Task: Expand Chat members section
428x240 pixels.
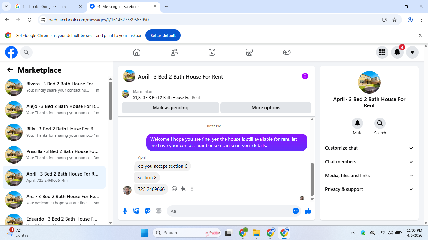Action: [369, 162]
